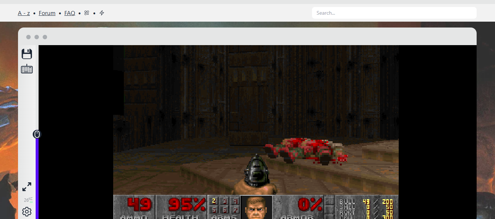The height and width of the screenshot is (219, 495).
Task: Click the Doom game viewport
Action: coord(256,132)
